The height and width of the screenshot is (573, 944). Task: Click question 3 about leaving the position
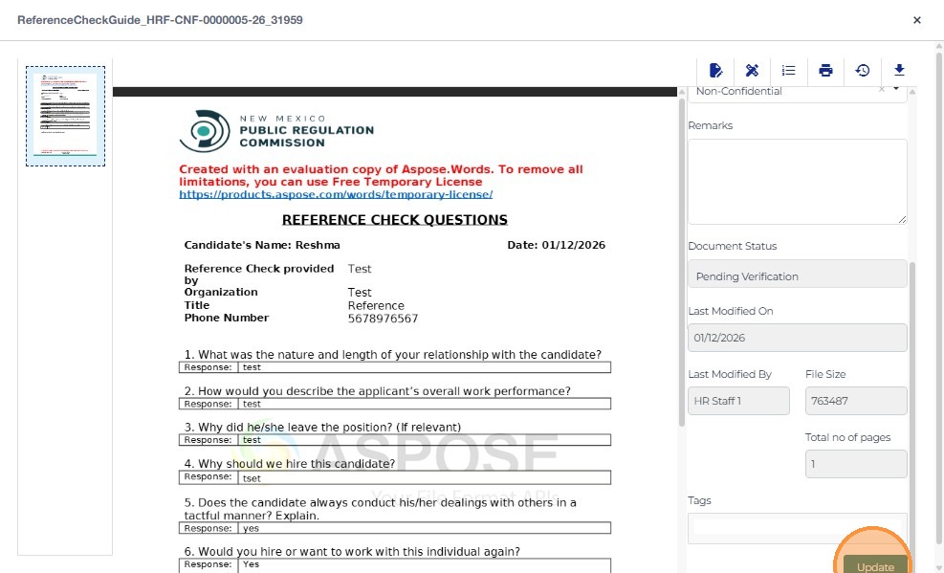tap(322, 428)
